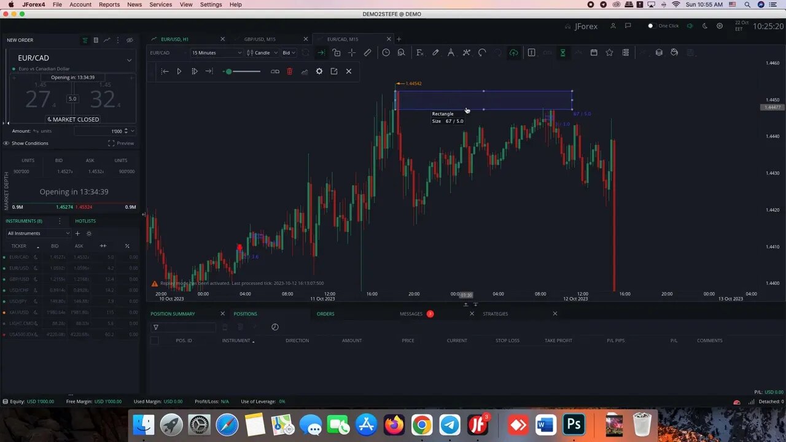Screen dimensions: 786x442
Task: Close the replay control bar
Action: pyautogui.click(x=349, y=71)
